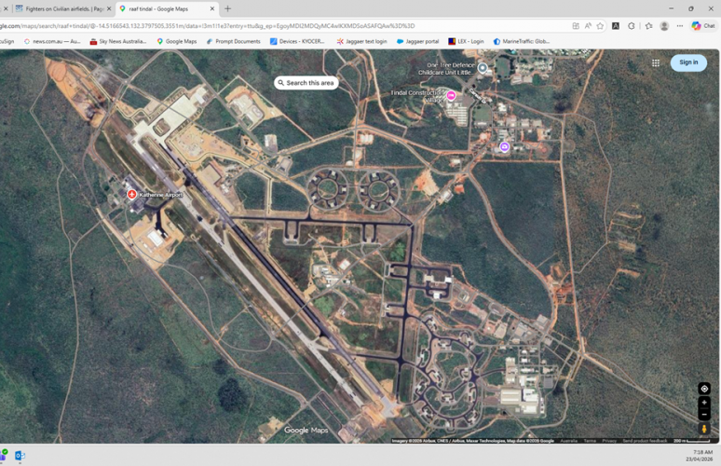The image size is (721, 466).
Task: Click the Tindal Construction Village pink marker
Action: pos(451,95)
